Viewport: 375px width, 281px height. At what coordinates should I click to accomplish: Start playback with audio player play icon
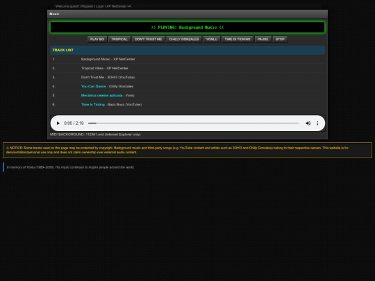pos(58,124)
